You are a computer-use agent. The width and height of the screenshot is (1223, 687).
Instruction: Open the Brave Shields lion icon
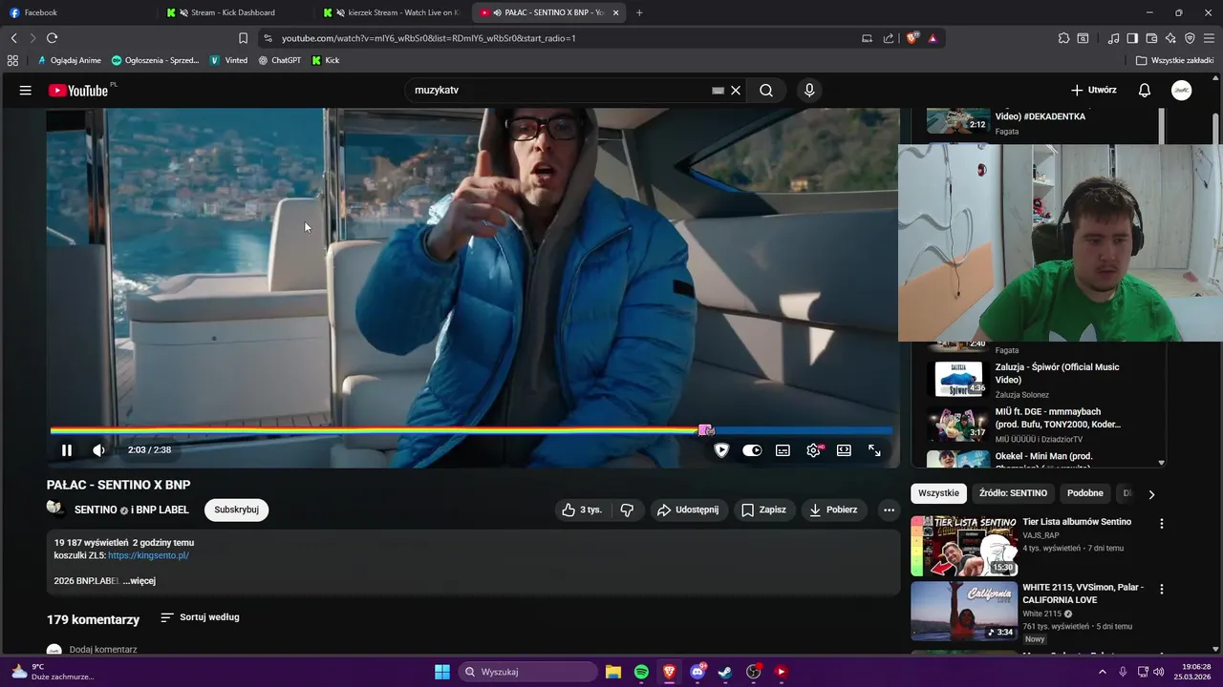912,38
